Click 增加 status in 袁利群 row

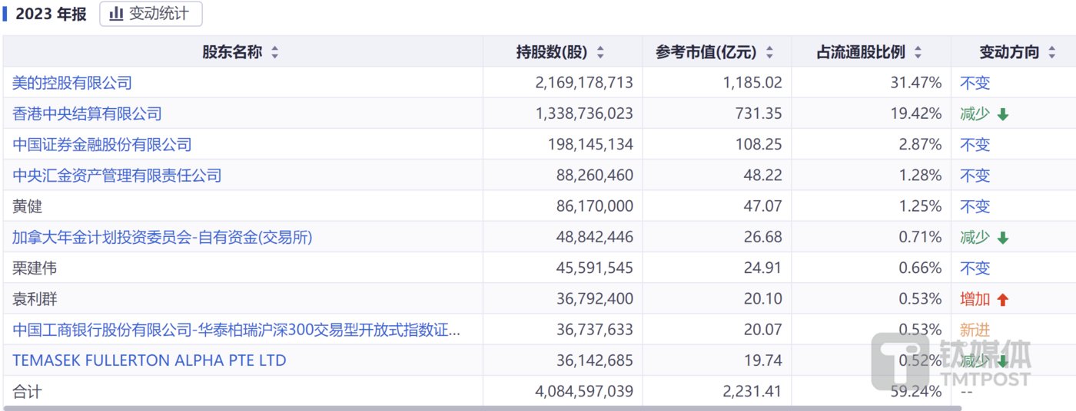(975, 299)
